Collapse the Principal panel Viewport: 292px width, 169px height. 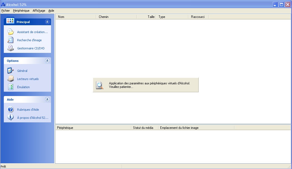pos(47,22)
